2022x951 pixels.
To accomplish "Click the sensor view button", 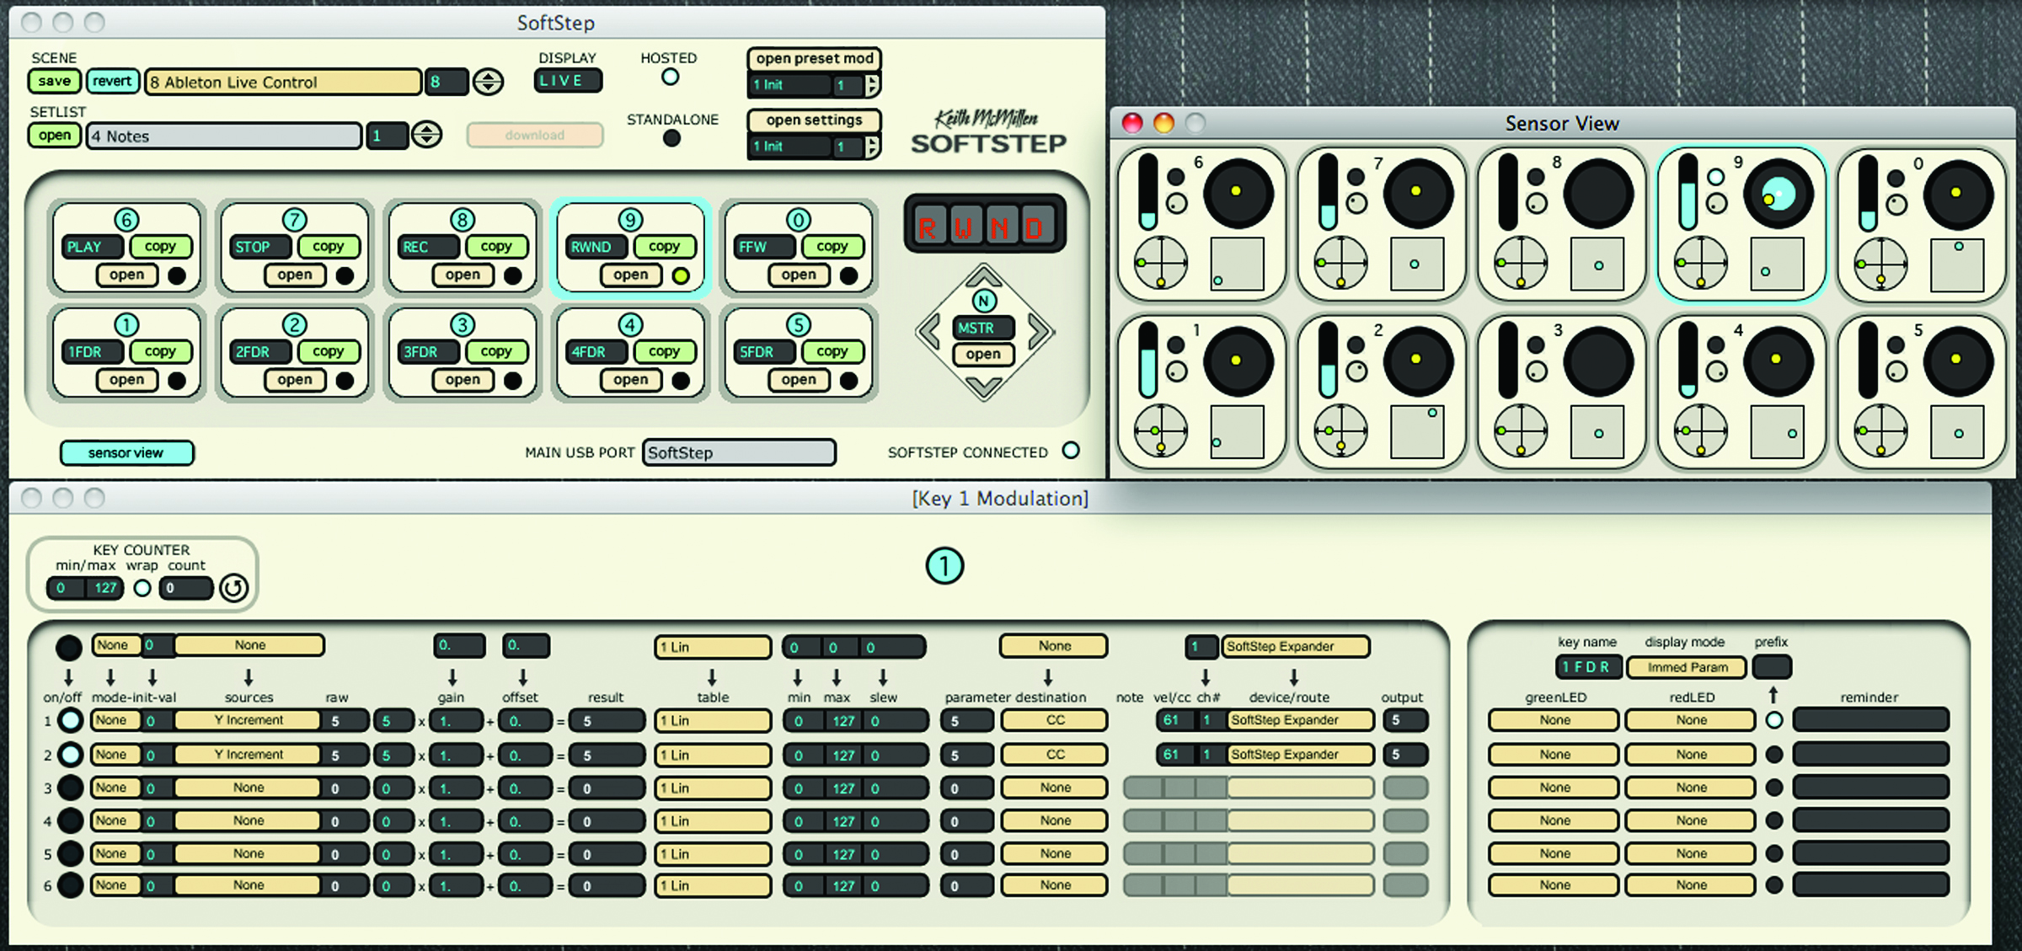I will pos(126,452).
